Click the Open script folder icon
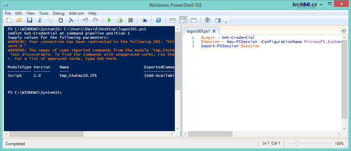This screenshot has width=351, height=151. 19,20
